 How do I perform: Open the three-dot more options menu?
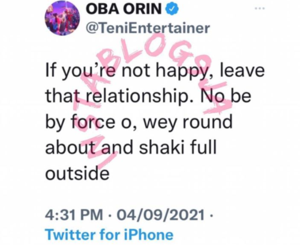click(260, 8)
